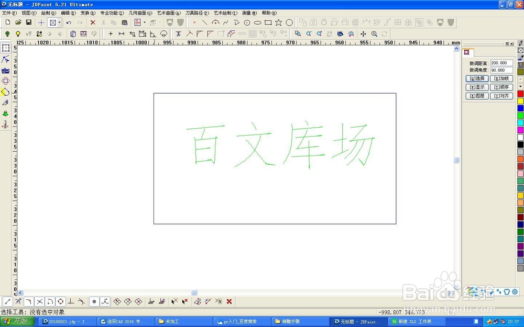Save the drawing with the floppy icon
The image size is (524, 327).
point(29,22)
